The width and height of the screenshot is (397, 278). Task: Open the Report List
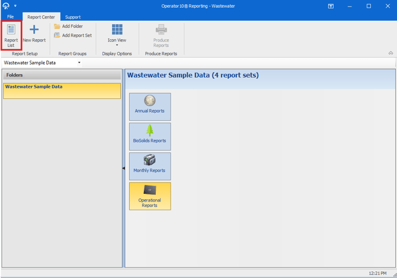coord(11,35)
